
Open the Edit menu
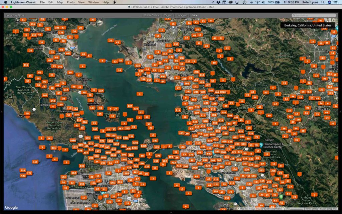coord(51,2)
